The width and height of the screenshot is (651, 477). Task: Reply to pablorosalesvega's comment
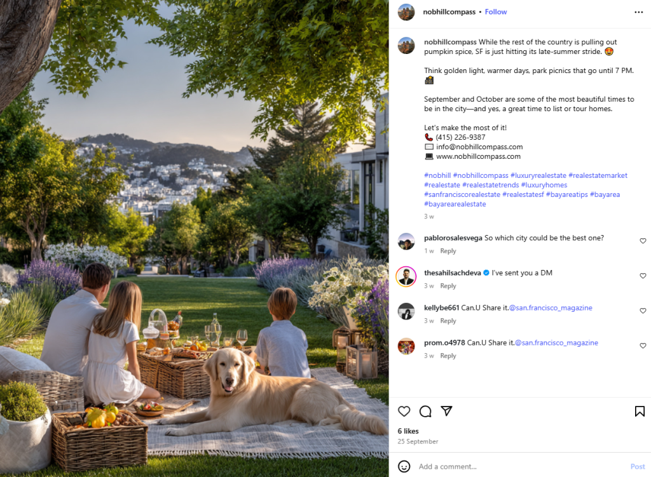448,250
